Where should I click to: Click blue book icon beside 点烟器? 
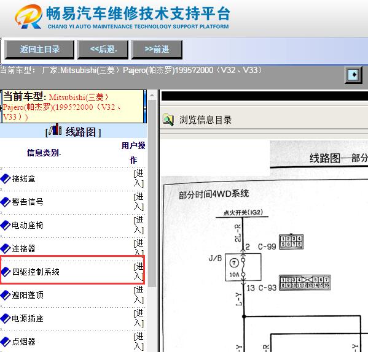pyautogui.click(x=6, y=342)
